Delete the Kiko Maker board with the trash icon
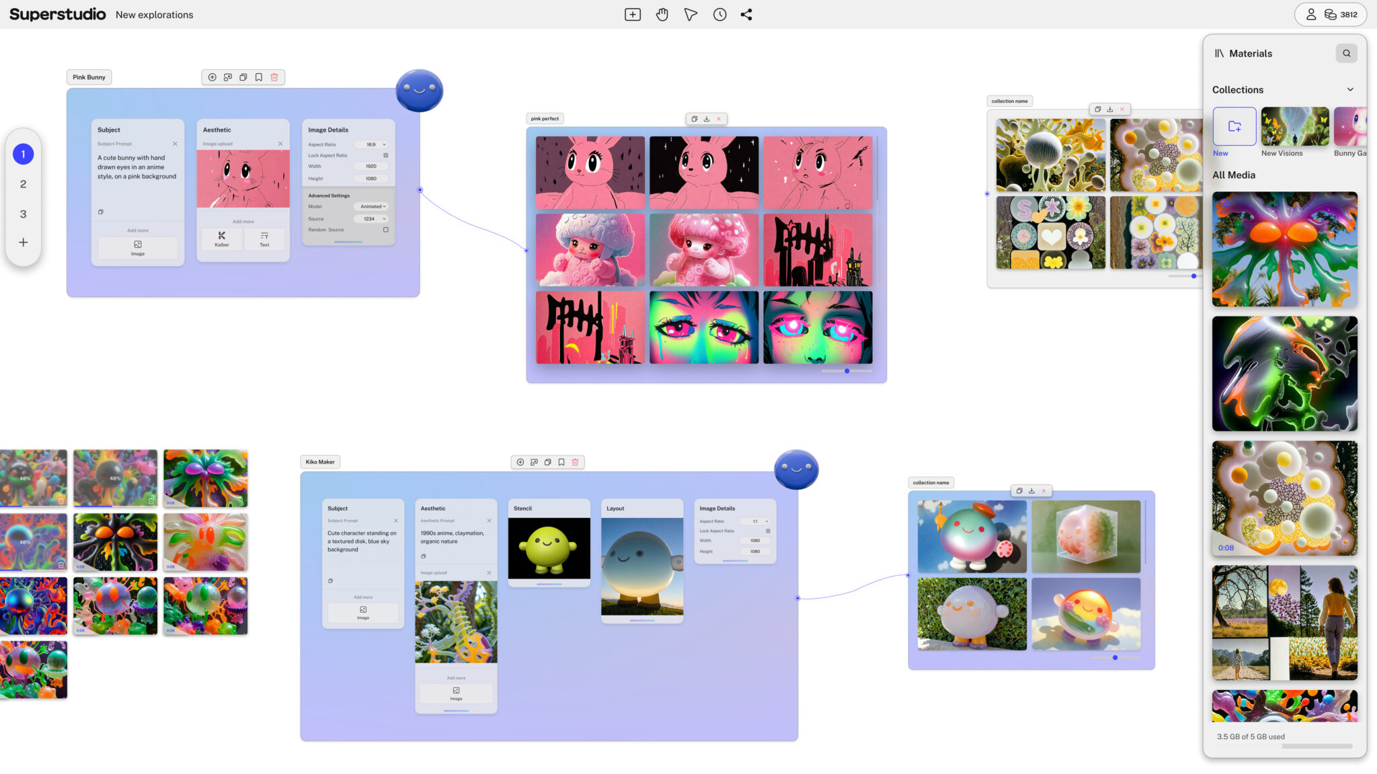This screenshot has width=1377, height=774. 576,462
